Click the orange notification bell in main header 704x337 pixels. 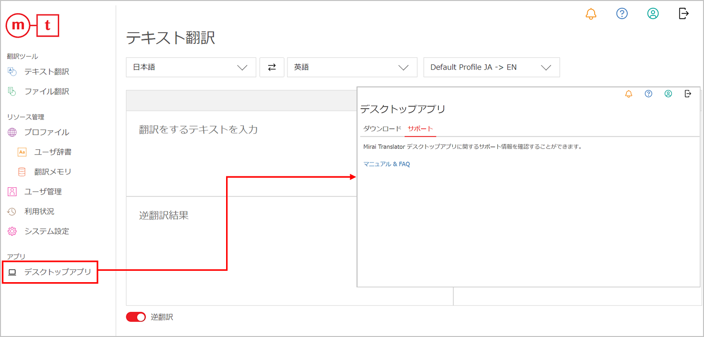pos(591,14)
